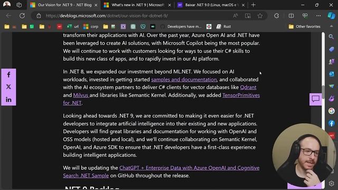Open the purple flame icon in sidebar
338x190 pixels.
point(331,99)
